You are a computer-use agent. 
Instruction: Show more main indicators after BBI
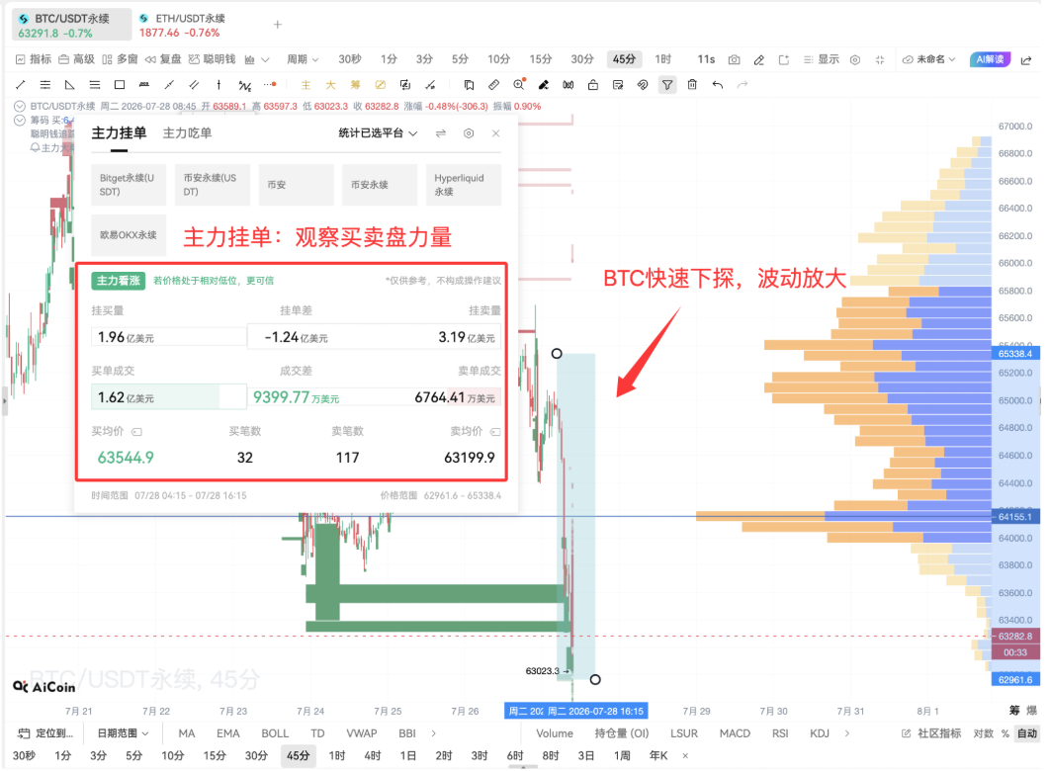click(433, 733)
